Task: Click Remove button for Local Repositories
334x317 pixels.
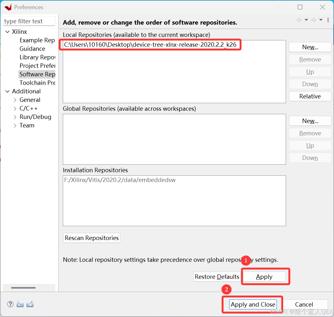Action: 310,59
